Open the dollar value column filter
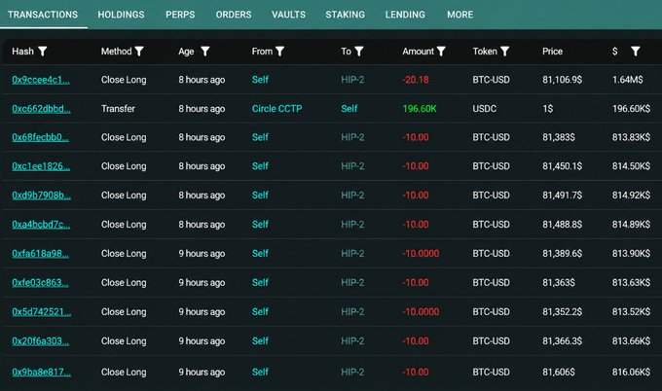Viewport: 662px width, 391px height. tap(636, 52)
